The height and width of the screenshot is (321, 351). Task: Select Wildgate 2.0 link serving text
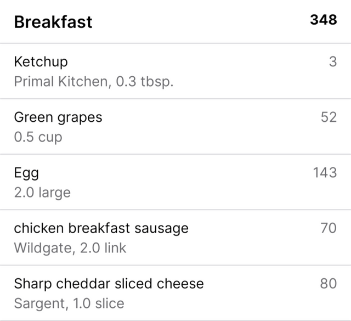pos(70,248)
